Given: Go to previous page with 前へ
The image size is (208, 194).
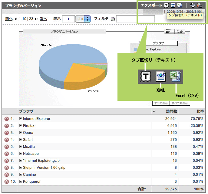Looking at the screenshot, I should point(9,19).
